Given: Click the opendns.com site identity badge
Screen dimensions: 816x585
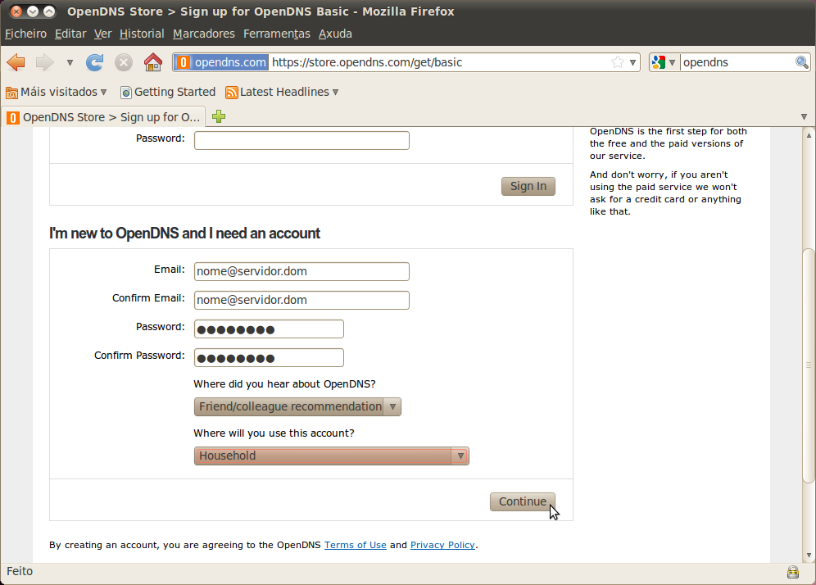Looking at the screenshot, I should (221, 62).
